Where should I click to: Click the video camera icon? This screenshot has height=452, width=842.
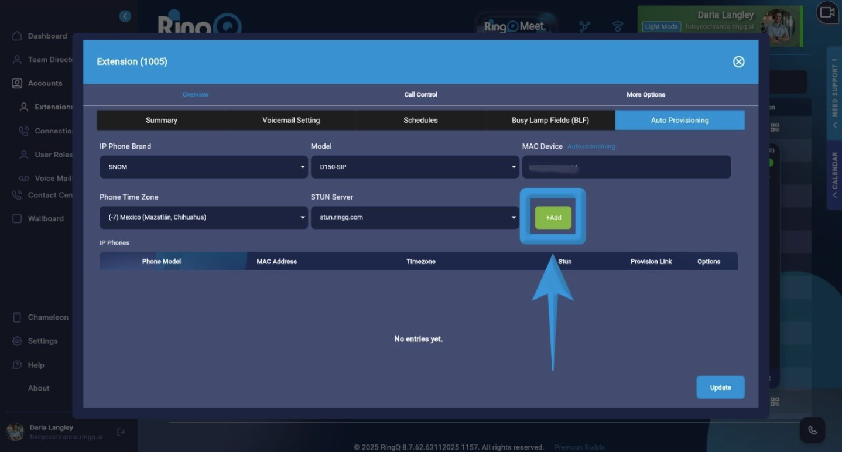pyautogui.click(x=827, y=13)
